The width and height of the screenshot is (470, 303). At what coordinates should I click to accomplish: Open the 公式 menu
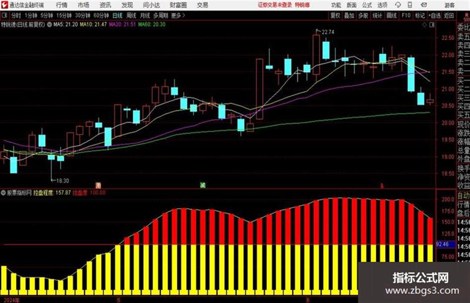coord(367,5)
